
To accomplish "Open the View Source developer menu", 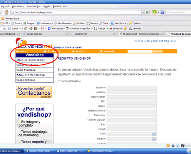I will click(x=119, y=23).
